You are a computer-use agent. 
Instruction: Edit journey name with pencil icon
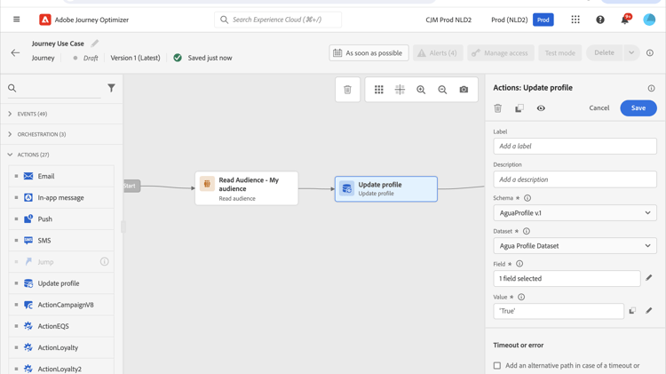click(x=95, y=43)
